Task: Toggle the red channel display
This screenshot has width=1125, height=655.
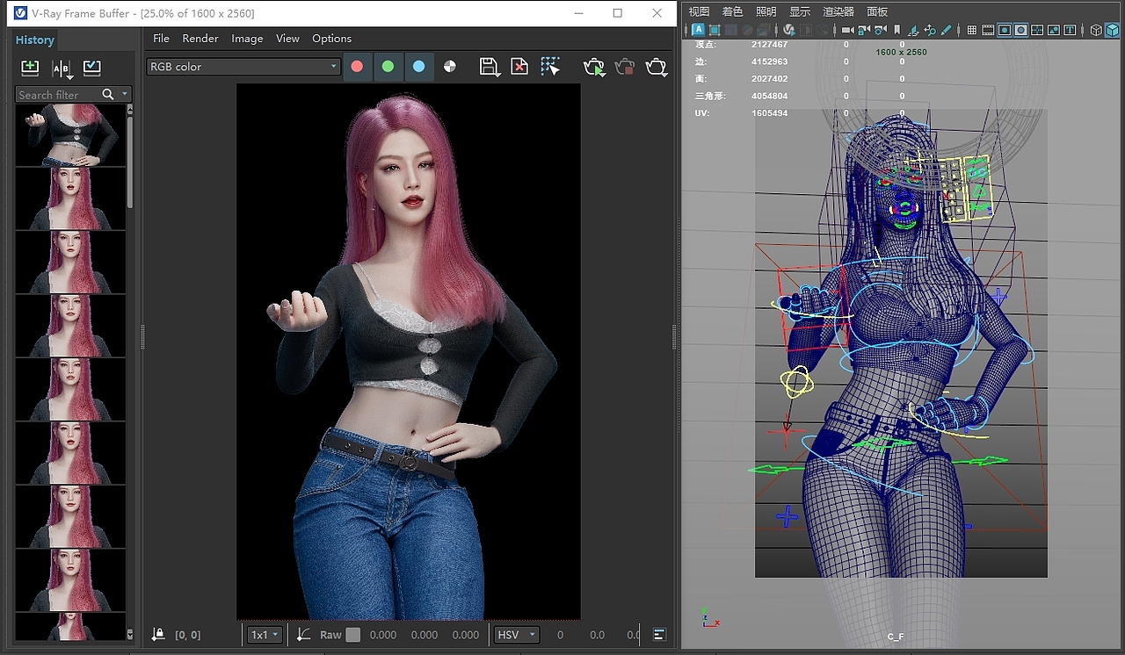Action: [357, 67]
